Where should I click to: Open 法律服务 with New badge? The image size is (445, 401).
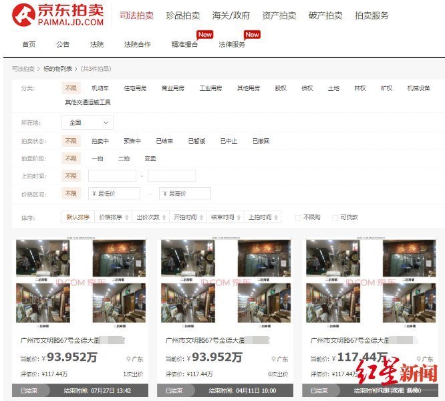[x=232, y=44]
